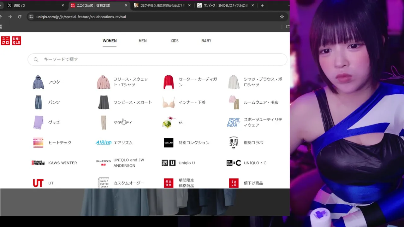The width and height of the screenshot is (404, 227).
Task: Select the WOMEN category tab
Action: pos(110,41)
